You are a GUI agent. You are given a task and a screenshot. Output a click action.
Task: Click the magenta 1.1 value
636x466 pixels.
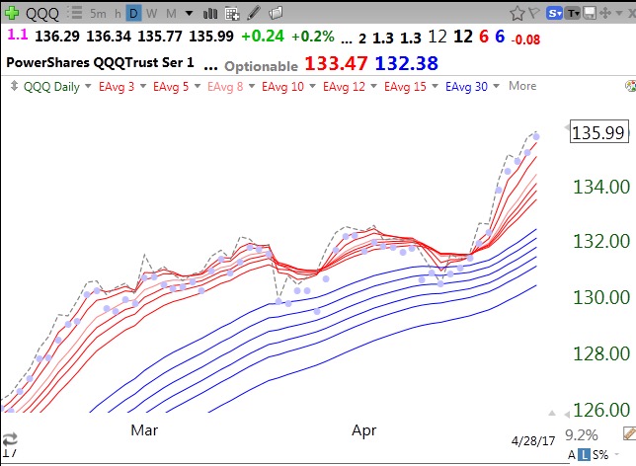[x=18, y=35]
